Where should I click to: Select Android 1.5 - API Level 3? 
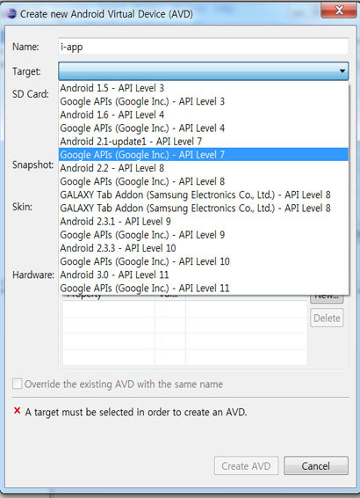(204, 88)
